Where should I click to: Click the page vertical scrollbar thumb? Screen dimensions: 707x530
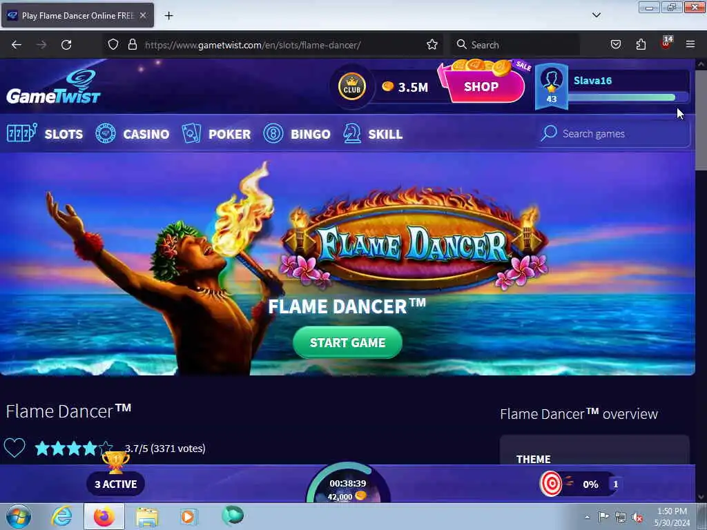700,119
